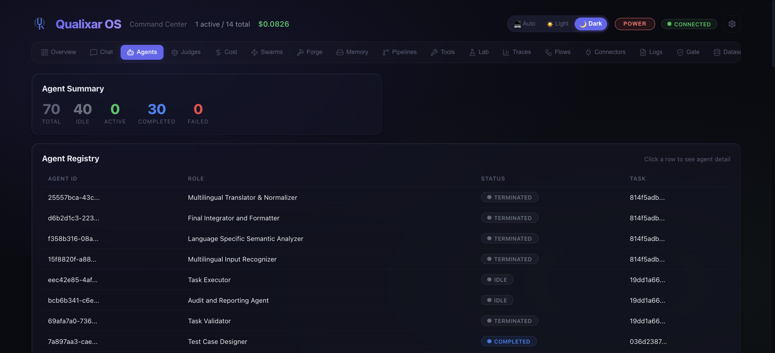Select the Dark theme option
Viewport: 775px width, 353px height.
pos(591,24)
